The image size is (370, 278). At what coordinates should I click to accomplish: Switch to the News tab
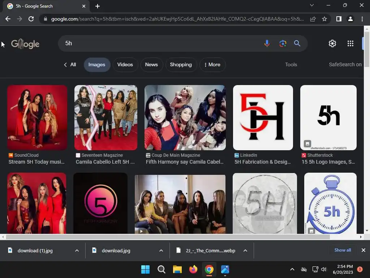tap(151, 64)
